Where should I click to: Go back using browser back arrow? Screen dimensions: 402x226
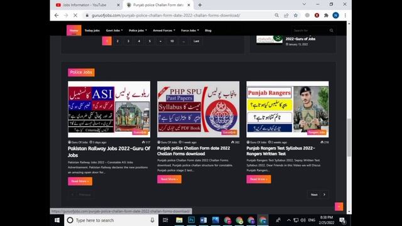click(57, 15)
